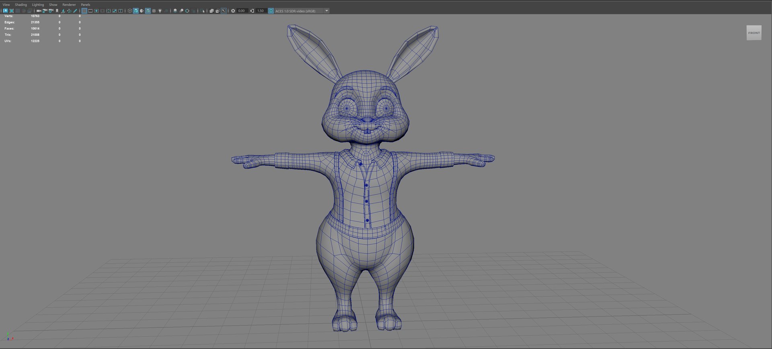Toggle Wireframe on Shaded icon
Screen dimensions: 772x349
(148, 11)
